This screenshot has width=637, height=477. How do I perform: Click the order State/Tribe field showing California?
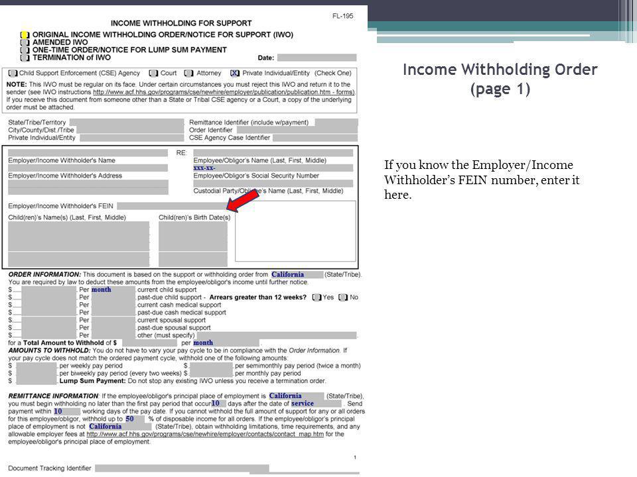pos(297,274)
